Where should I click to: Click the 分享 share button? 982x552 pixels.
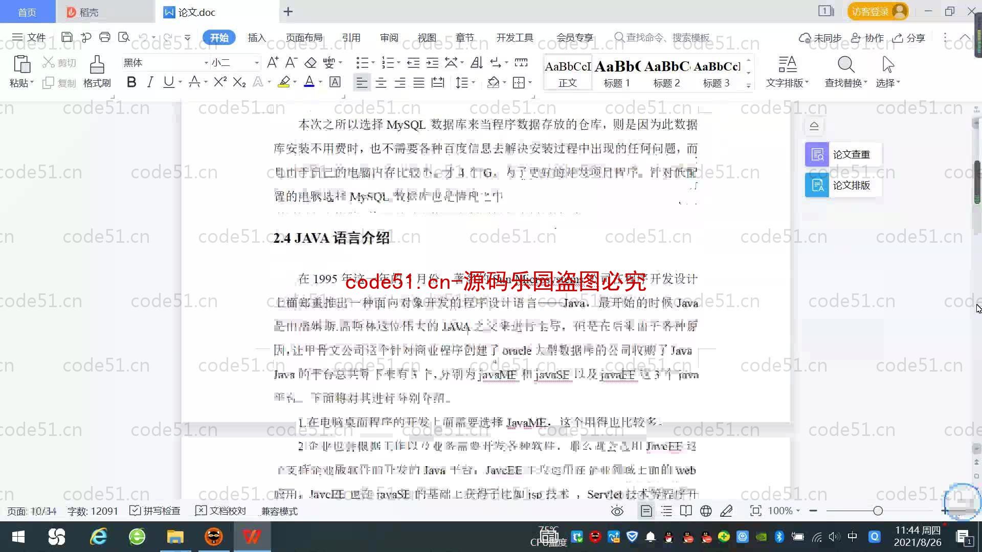[x=909, y=38]
